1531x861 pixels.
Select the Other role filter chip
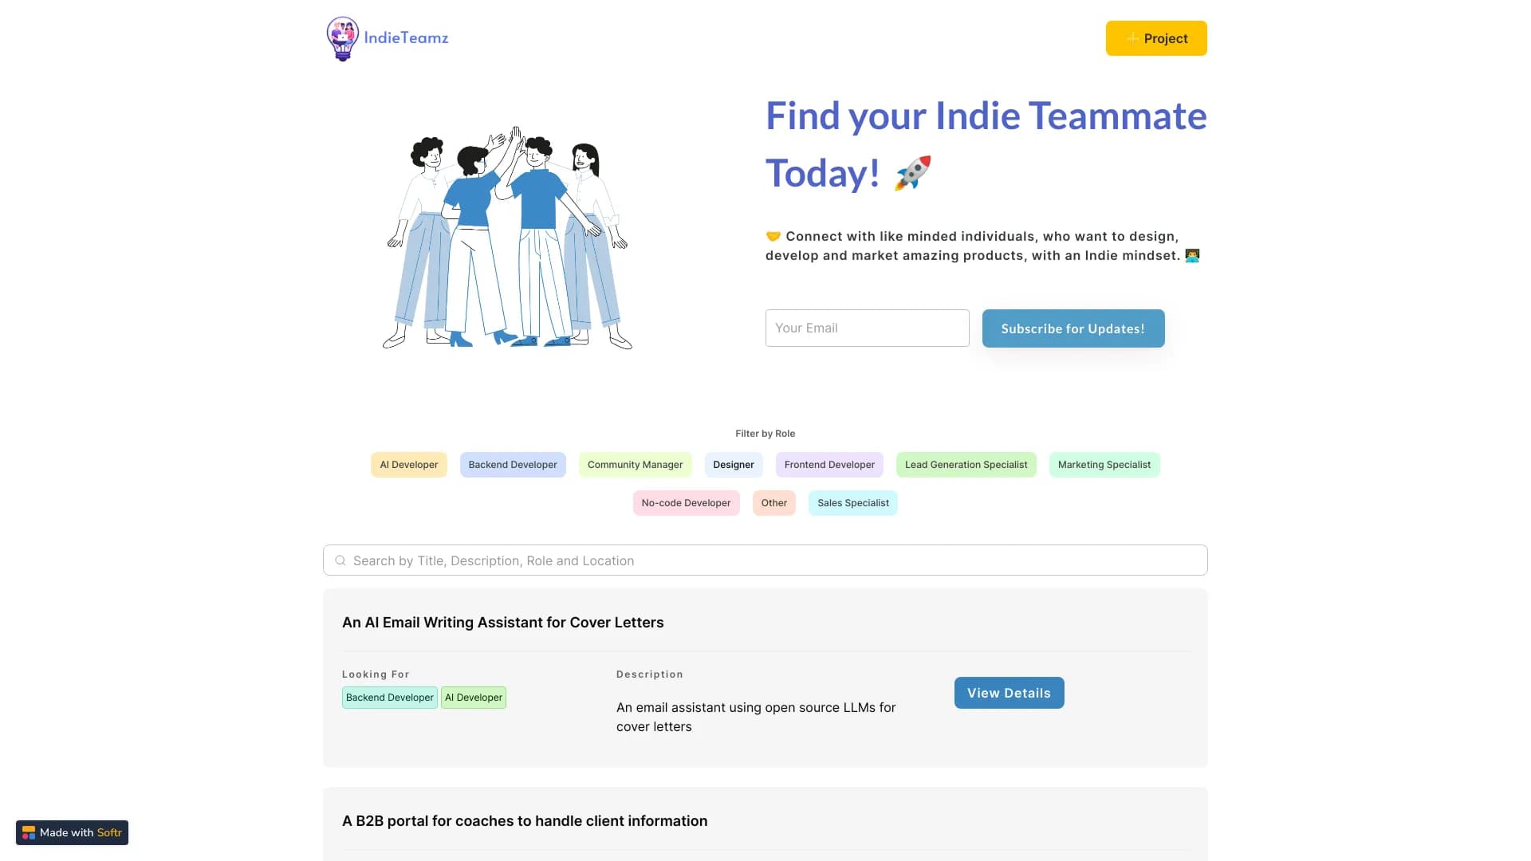click(x=773, y=502)
